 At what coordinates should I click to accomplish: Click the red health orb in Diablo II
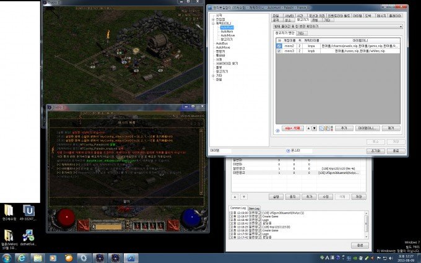(x=66, y=217)
